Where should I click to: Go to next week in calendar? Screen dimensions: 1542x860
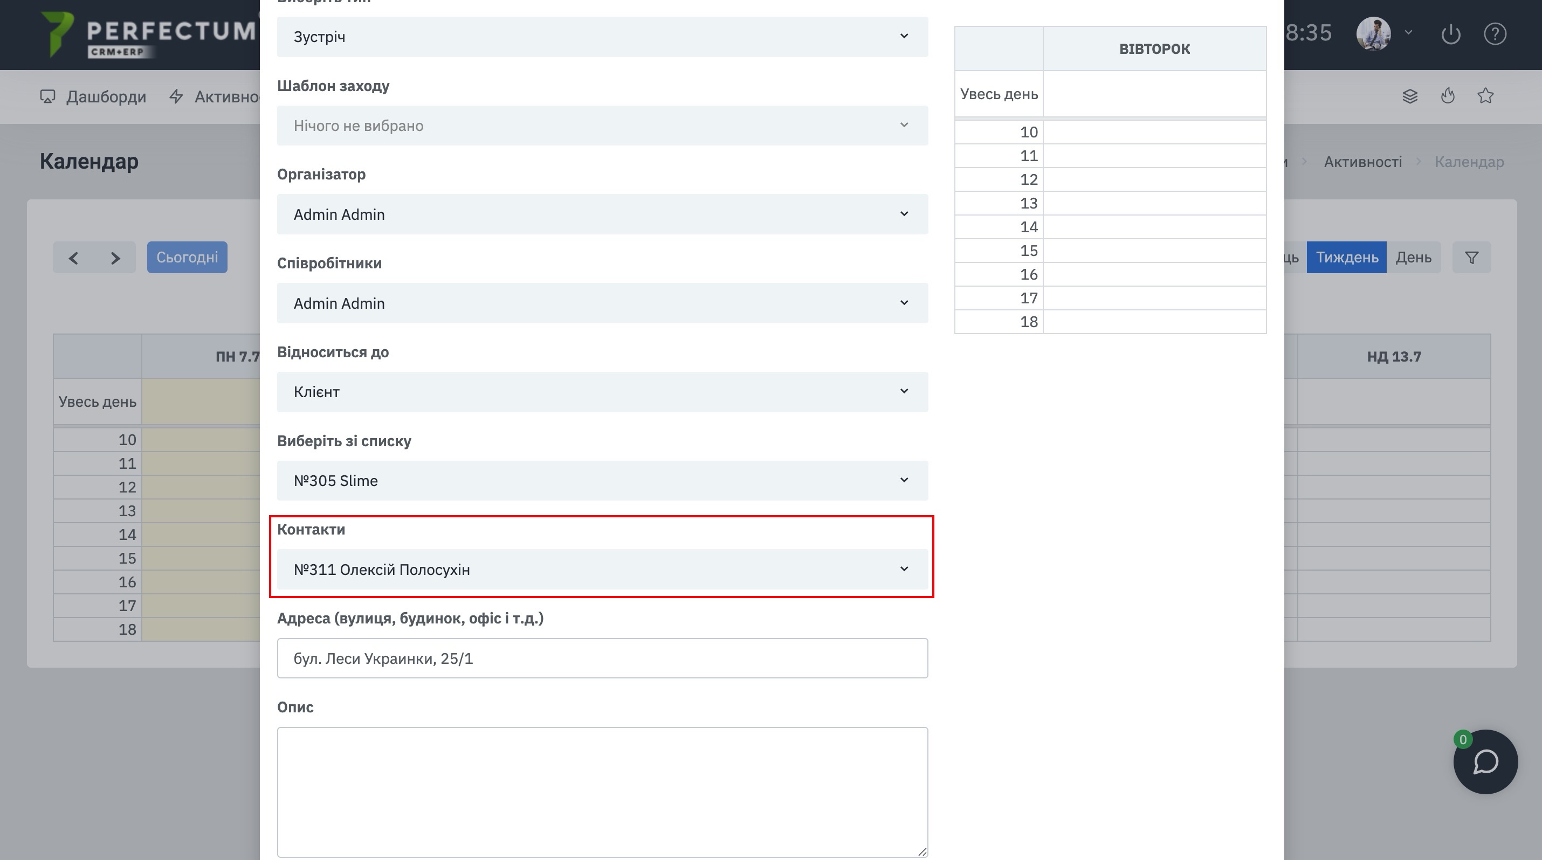click(x=115, y=258)
